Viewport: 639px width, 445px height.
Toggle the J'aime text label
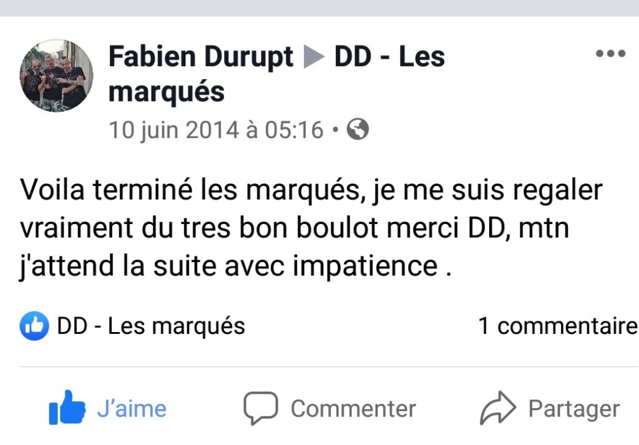coord(132,409)
